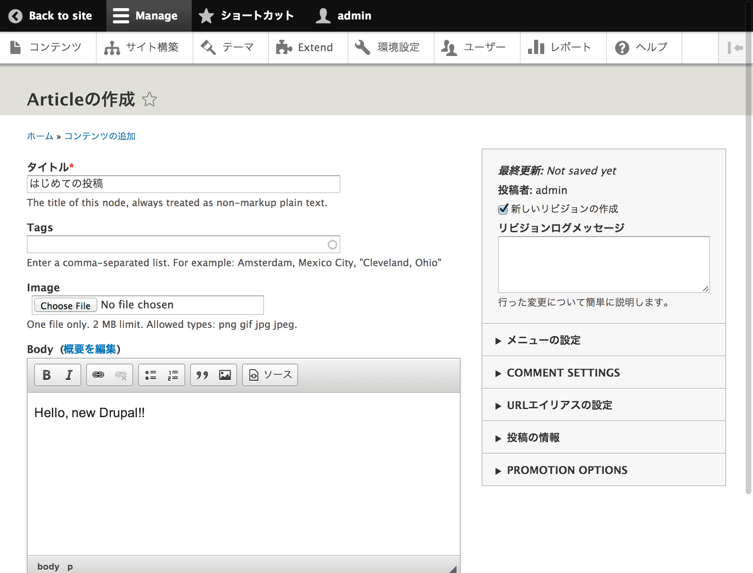Screen dimensions: 753x573
Task: Open the Extend menu
Action: [308, 47]
